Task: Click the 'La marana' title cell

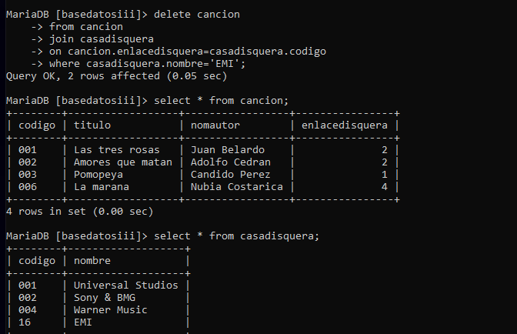Action: tap(102, 186)
